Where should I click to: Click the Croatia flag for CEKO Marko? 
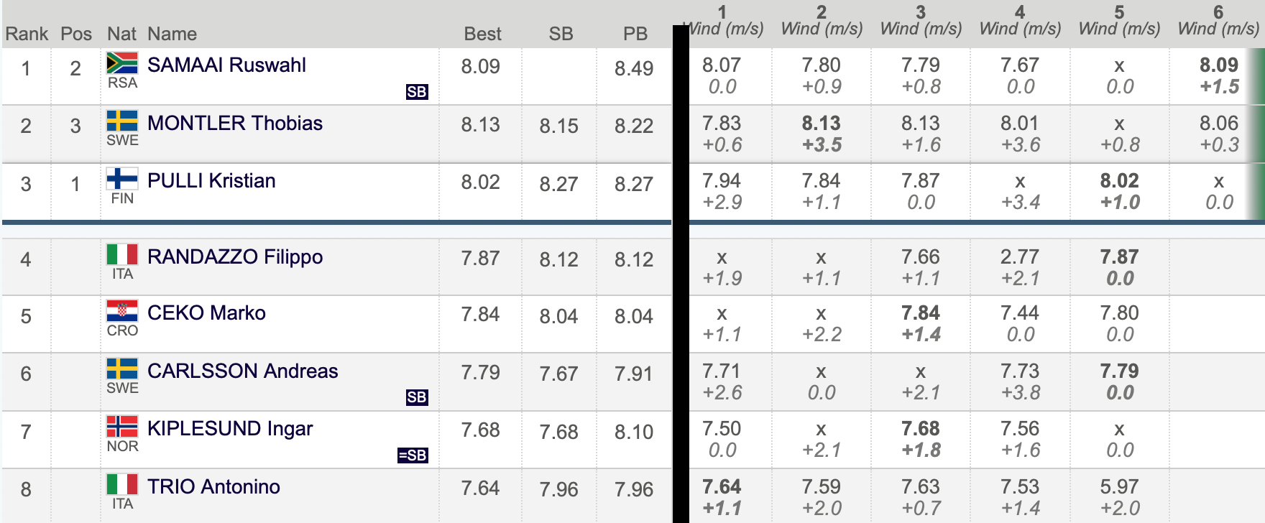(122, 311)
